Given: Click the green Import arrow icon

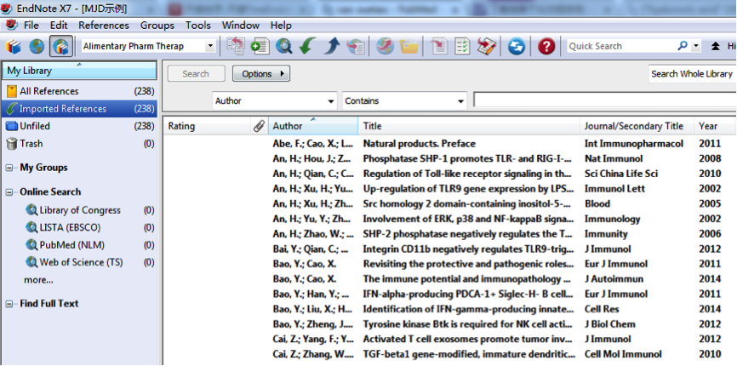Looking at the screenshot, I should (307, 46).
